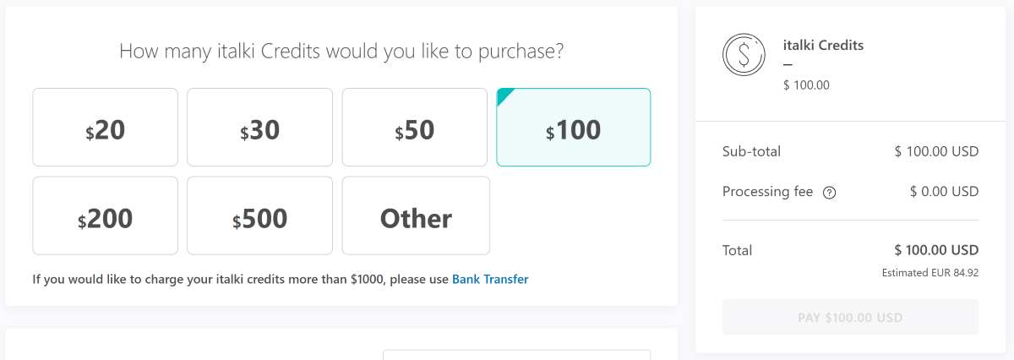The image size is (1014, 360).
Task: Click the italki Credits dollar coin icon
Action: tap(743, 55)
